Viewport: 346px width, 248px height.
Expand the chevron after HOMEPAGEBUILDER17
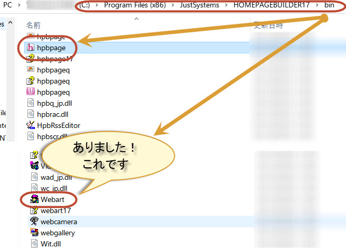click(x=317, y=5)
